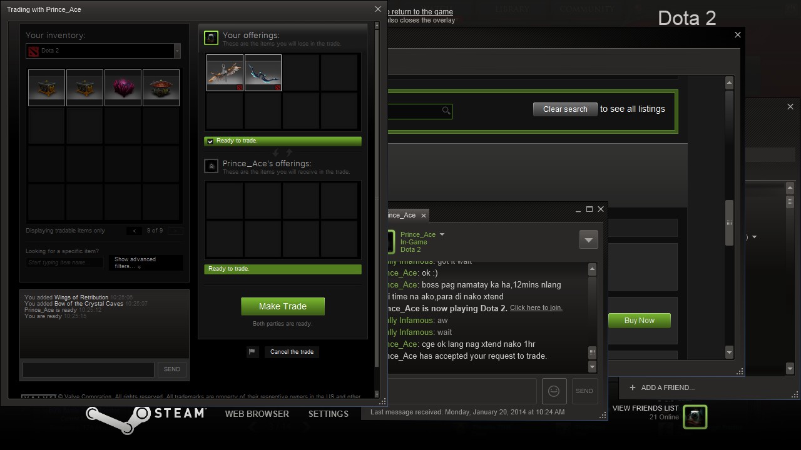
Task: Choose the red-lidded chest in inventory
Action: 161,87
